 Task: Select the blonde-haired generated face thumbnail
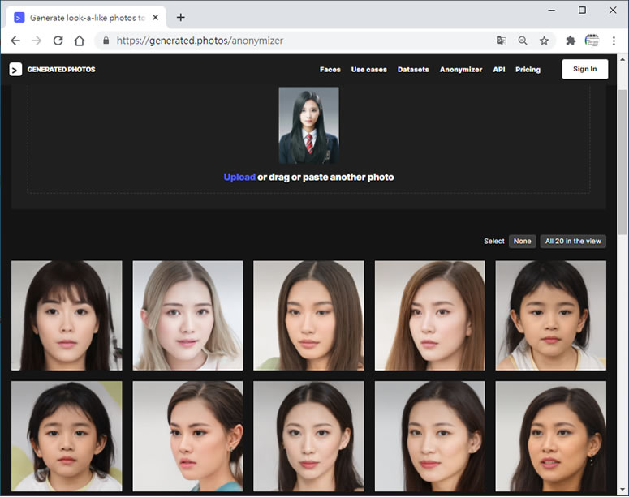[x=187, y=315]
